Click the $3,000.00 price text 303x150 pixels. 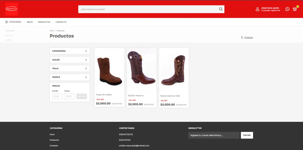[x=167, y=105]
